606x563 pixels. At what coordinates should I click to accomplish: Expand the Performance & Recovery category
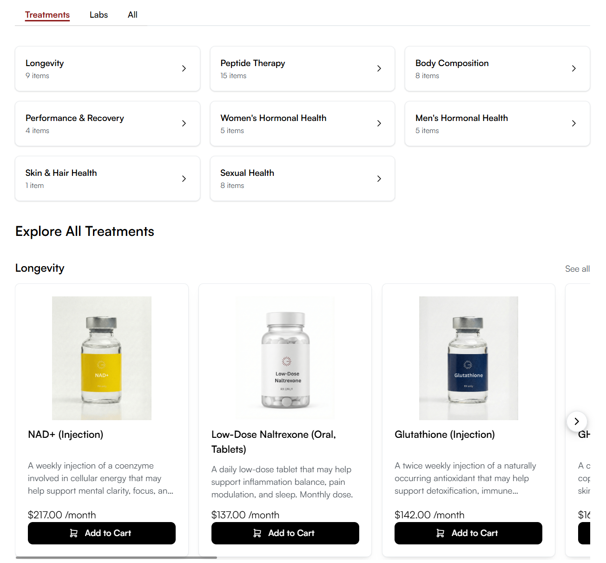(x=107, y=124)
